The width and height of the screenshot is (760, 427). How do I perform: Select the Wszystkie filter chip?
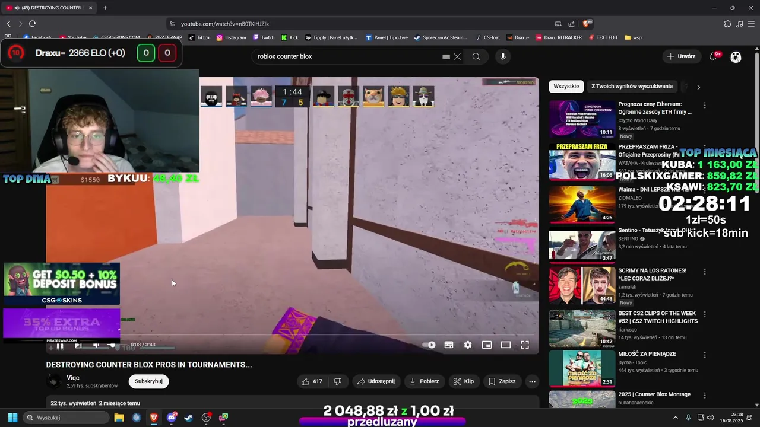click(x=566, y=86)
